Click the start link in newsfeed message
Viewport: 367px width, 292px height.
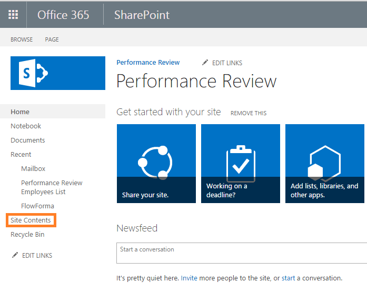(289, 278)
